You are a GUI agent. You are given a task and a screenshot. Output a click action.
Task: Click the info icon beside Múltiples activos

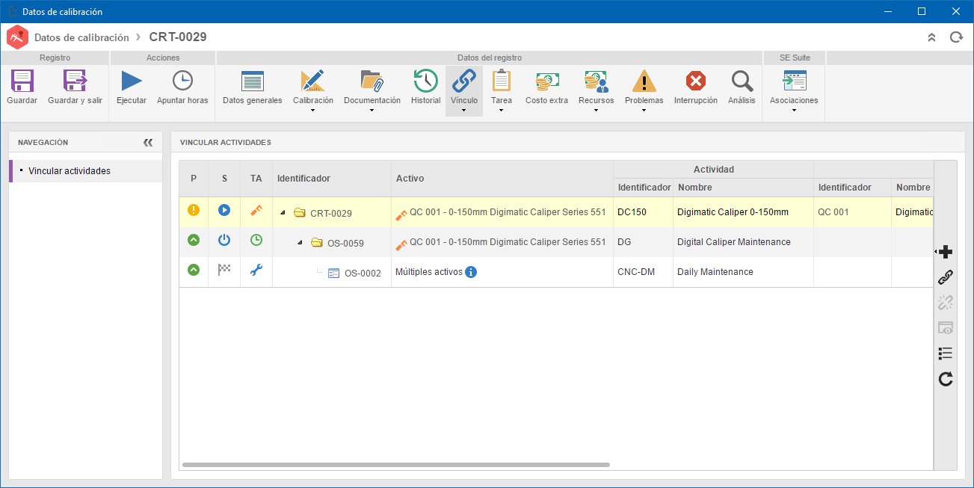[x=471, y=272]
